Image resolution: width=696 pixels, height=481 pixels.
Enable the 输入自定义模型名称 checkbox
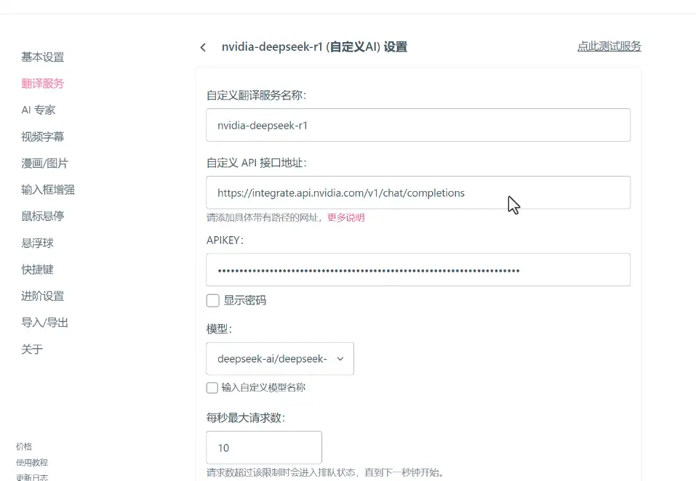point(212,387)
